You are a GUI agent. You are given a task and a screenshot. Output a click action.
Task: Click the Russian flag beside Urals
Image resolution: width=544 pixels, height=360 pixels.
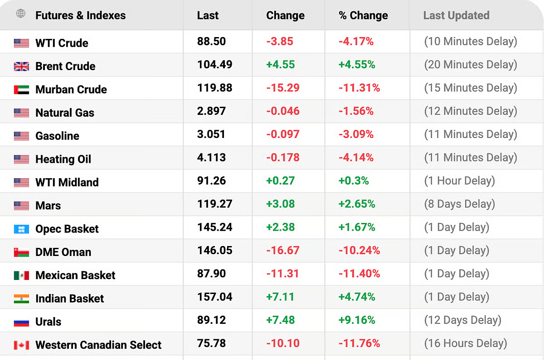pos(21,322)
